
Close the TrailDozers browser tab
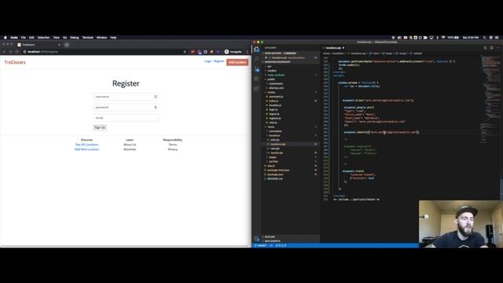coord(60,45)
